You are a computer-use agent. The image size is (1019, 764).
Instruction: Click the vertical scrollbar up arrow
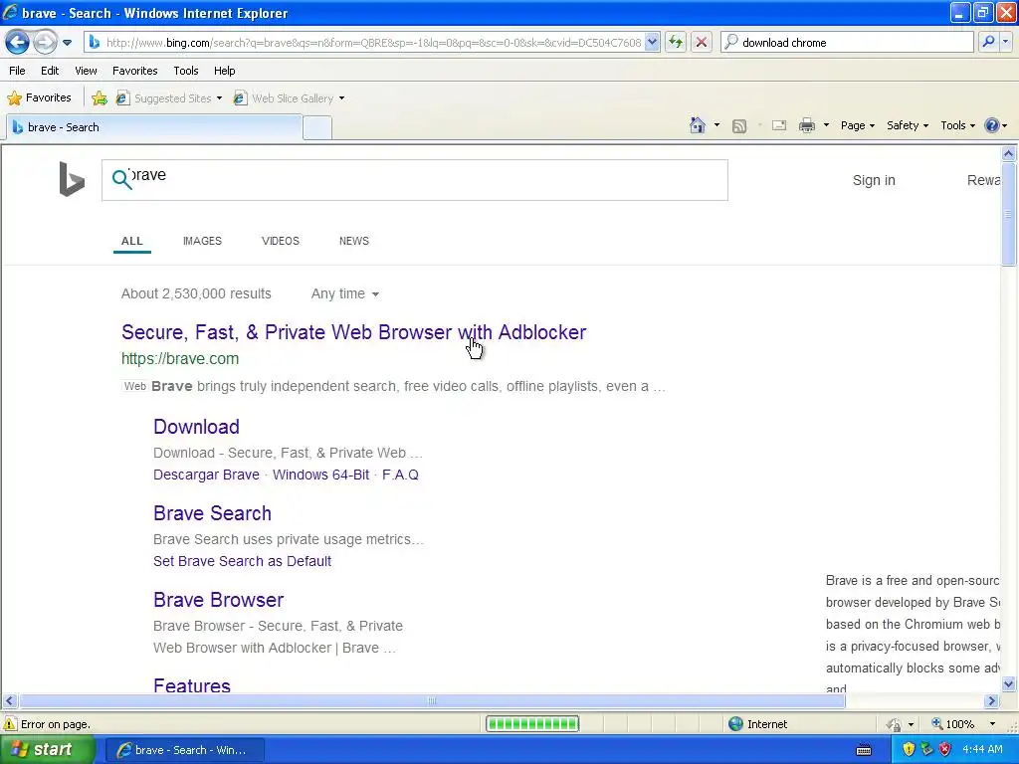tap(1009, 153)
